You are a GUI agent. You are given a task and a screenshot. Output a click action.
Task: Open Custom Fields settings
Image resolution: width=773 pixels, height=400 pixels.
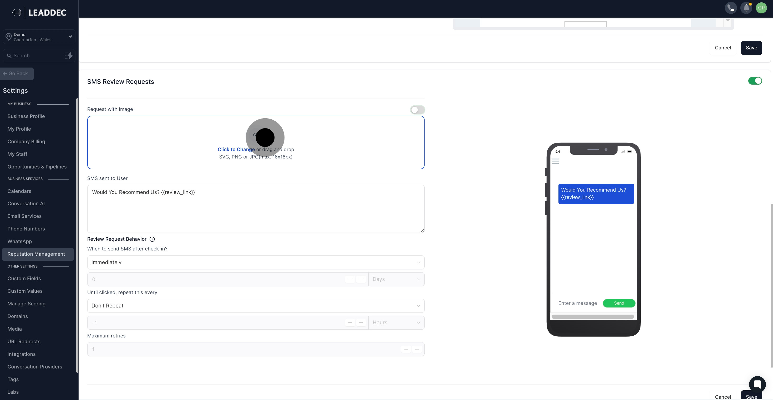pyautogui.click(x=24, y=279)
